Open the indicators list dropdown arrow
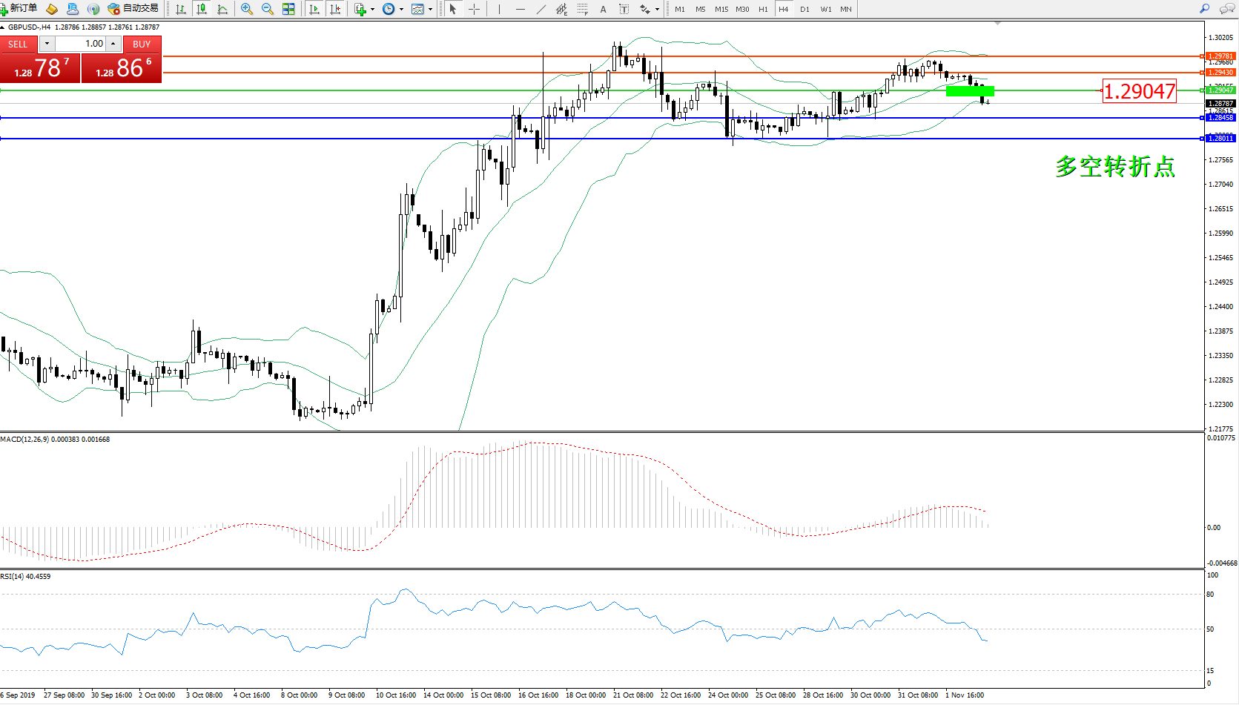This screenshot has height=705, width=1239. click(372, 9)
